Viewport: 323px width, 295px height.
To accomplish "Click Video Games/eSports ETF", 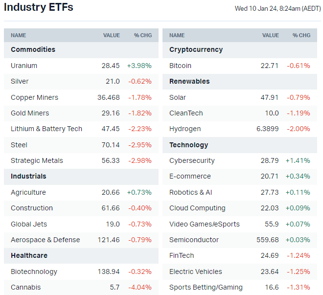I will [205, 224].
